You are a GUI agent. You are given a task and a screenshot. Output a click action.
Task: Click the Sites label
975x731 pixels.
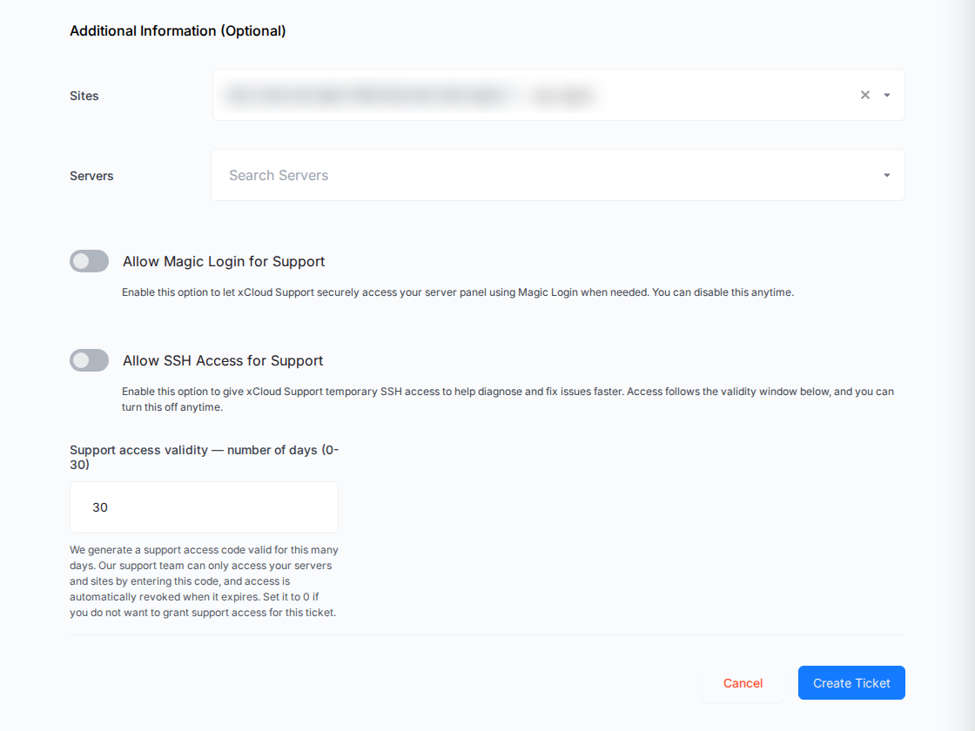pos(84,96)
